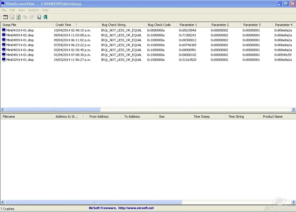Select the Mini040114-01.dmp dump file icon
The image size is (296, 212).
4,55
